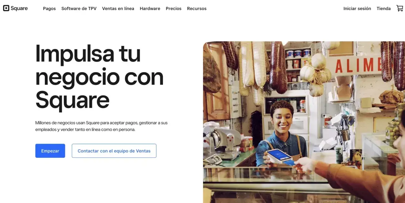Open the Recursos menu
The image size is (405, 203).
coord(197,9)
